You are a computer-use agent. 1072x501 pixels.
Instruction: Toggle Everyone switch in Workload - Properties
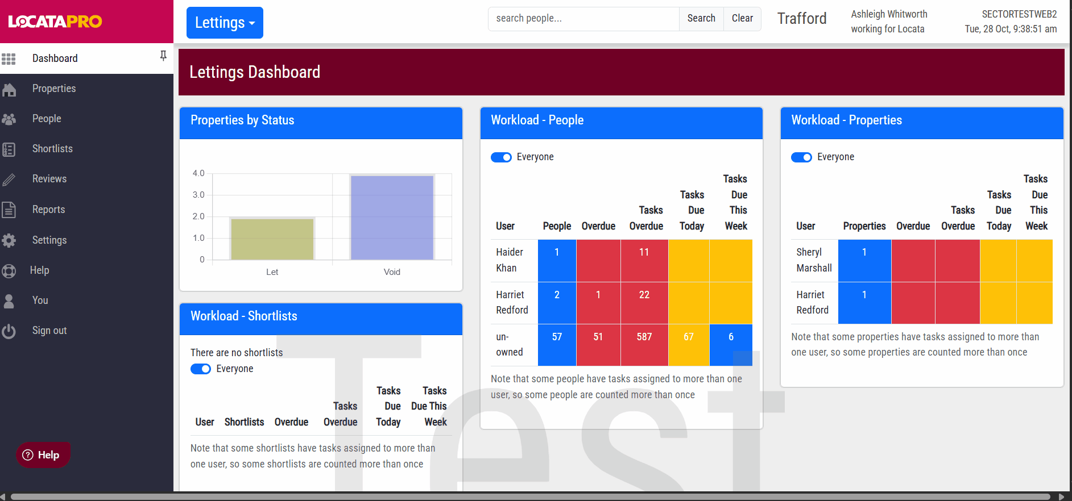(x=801, y=157)
